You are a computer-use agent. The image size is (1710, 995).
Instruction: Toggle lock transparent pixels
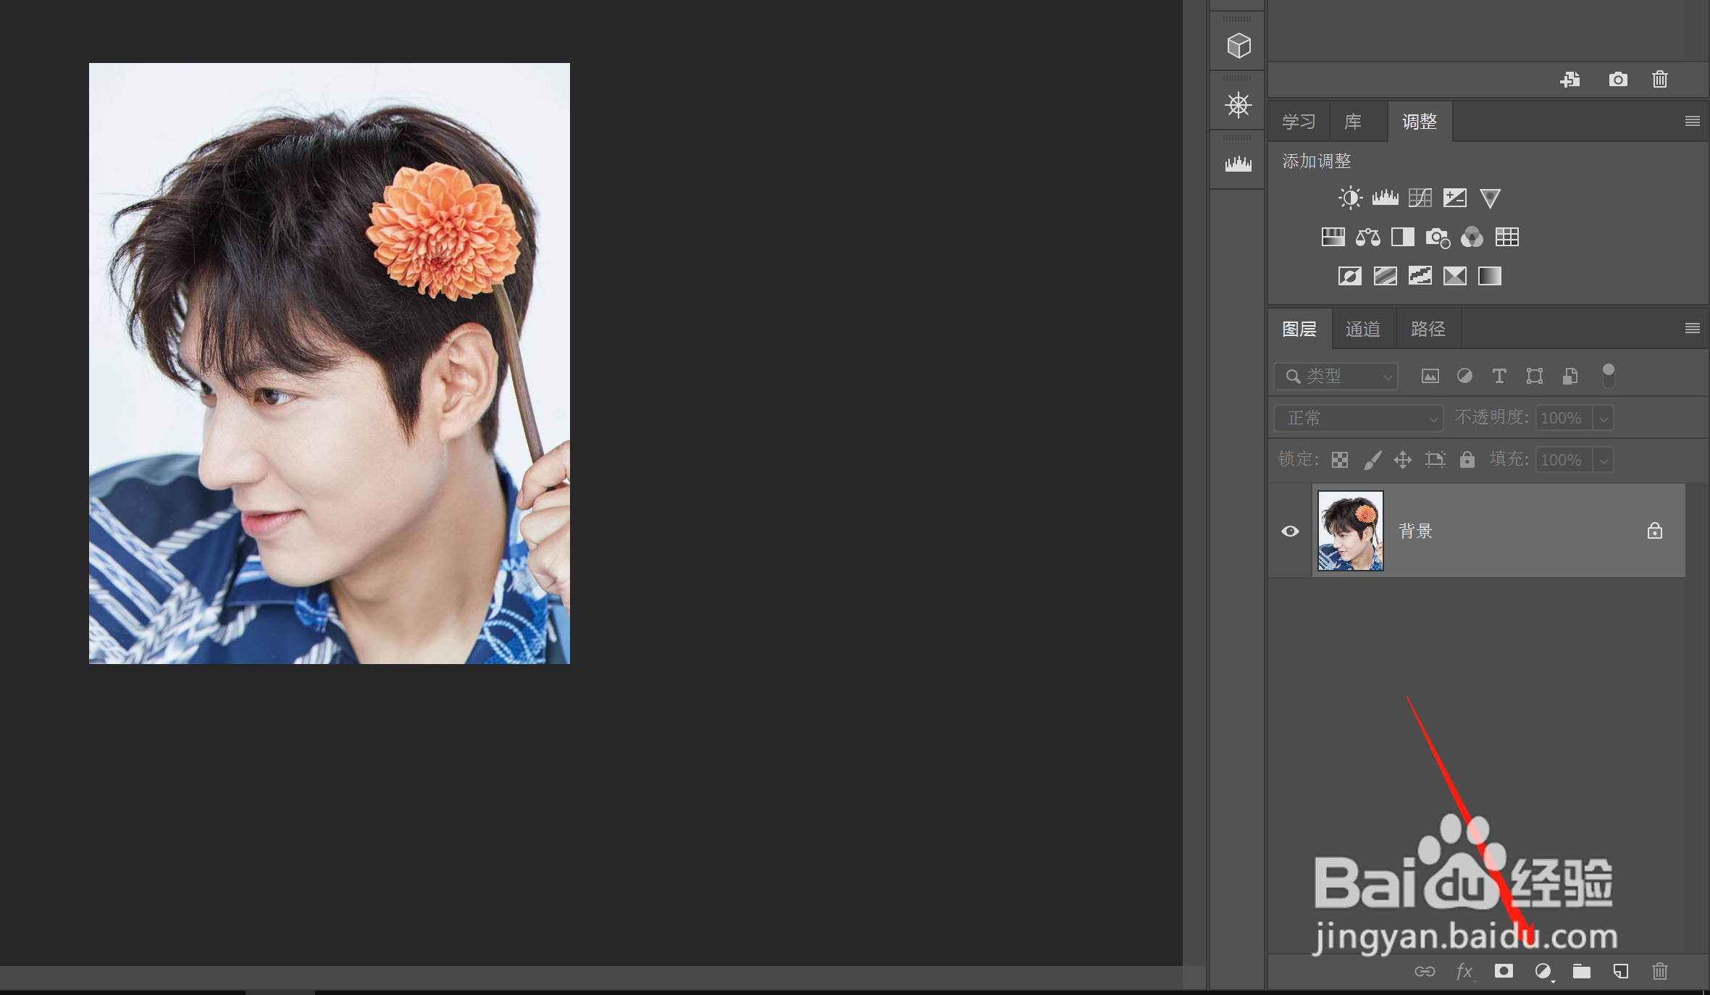1340,460
